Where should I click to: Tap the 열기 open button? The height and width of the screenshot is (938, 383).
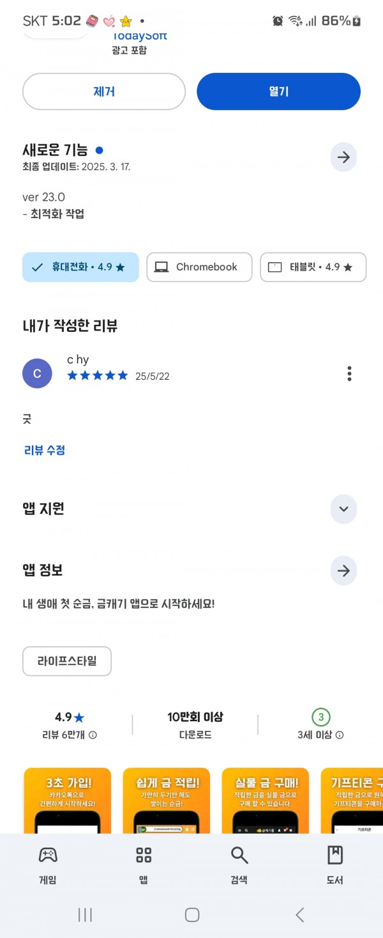click(278, 91)
